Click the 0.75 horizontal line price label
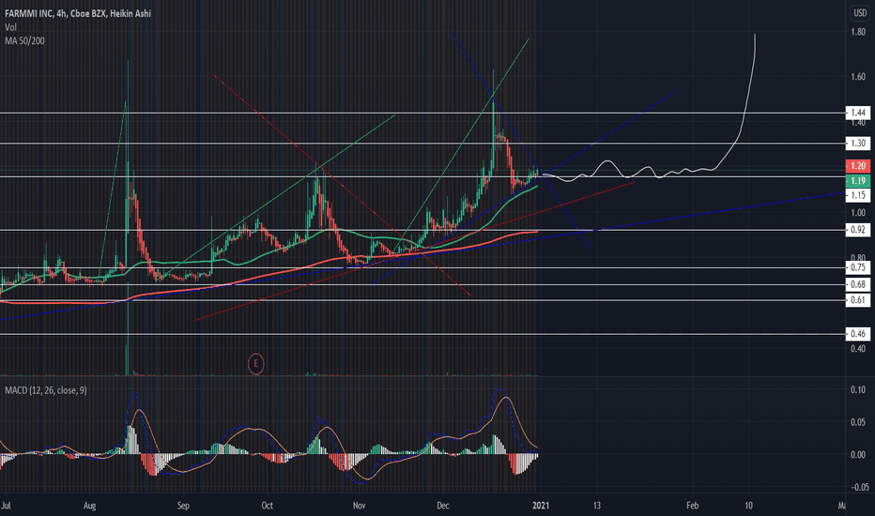 point(858,267)
